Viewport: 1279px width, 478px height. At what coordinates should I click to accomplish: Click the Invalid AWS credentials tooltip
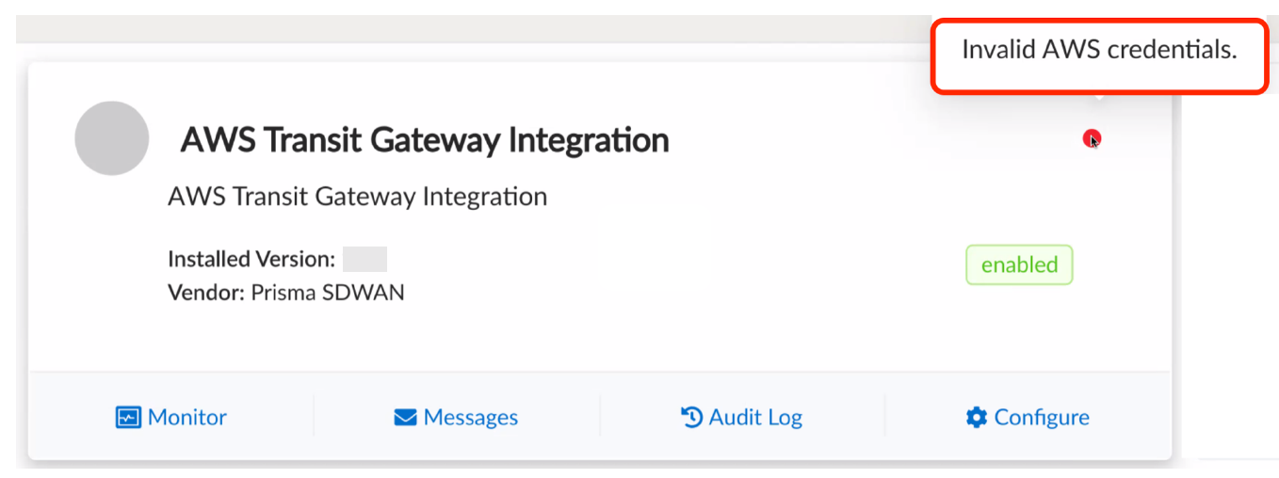[x=1099, y=51]
